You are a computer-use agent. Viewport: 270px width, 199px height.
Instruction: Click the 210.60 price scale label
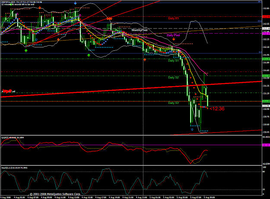tap(266, 124)
